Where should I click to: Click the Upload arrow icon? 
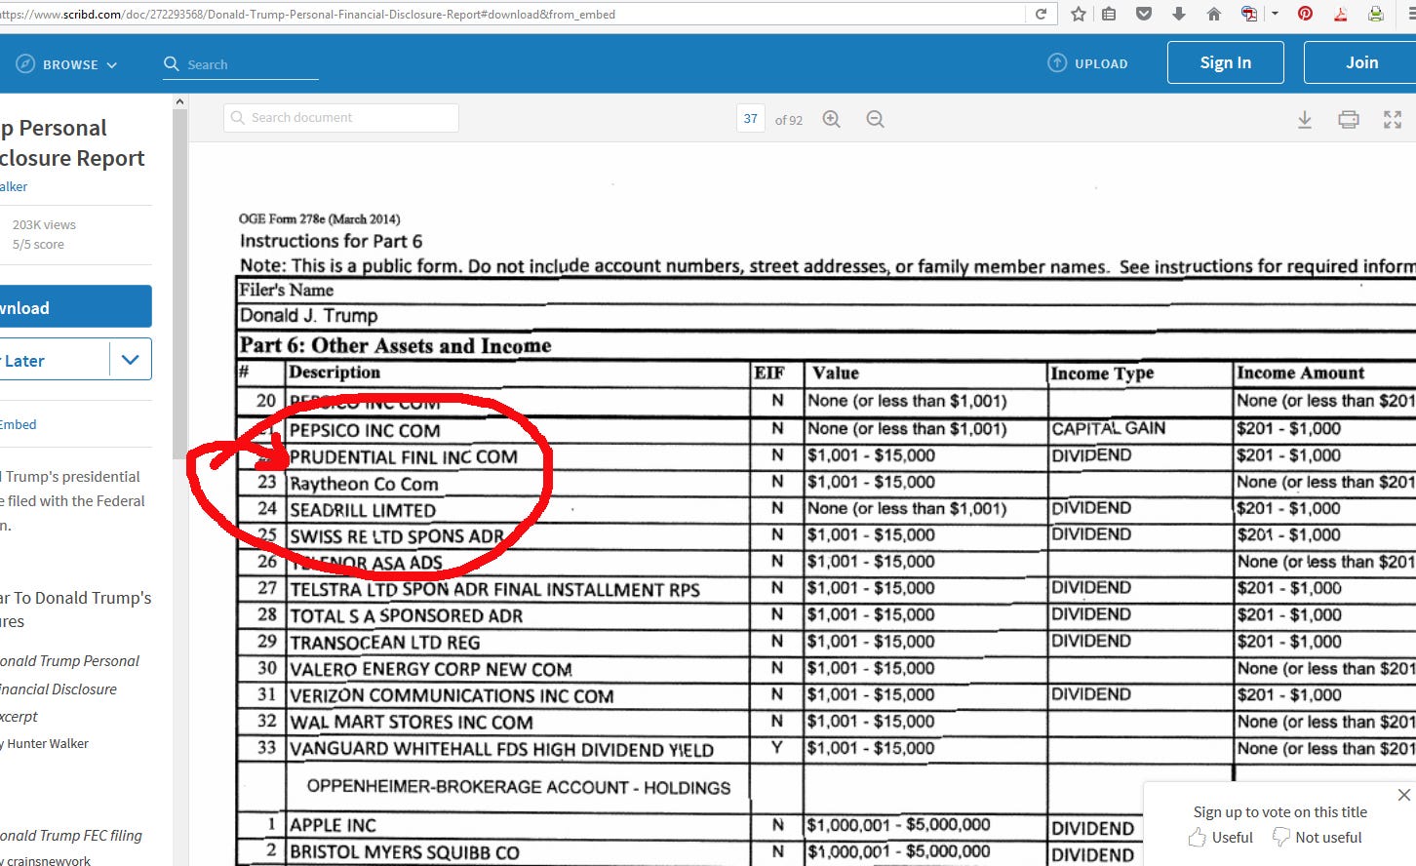point(1057,62)
